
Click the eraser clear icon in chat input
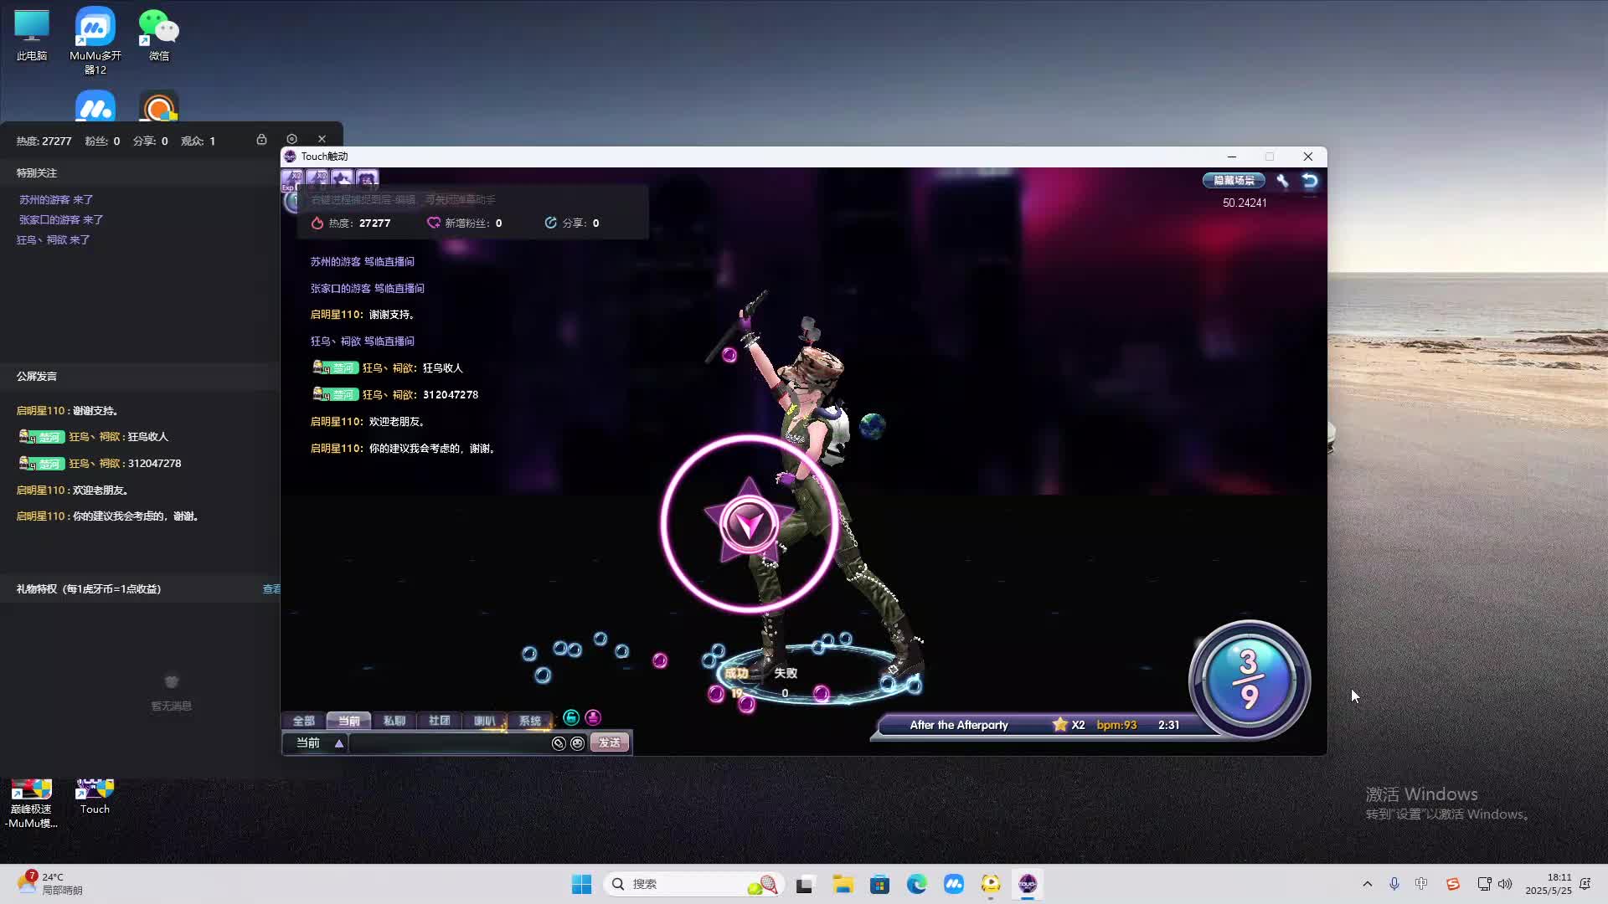click(559, 743)
